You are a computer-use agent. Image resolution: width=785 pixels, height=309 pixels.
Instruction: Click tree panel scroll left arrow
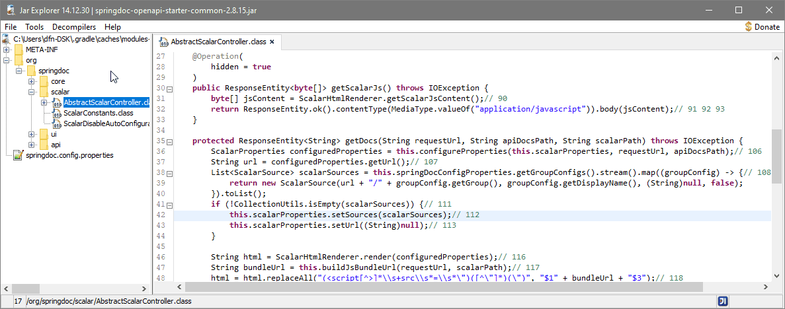point(7,289)
